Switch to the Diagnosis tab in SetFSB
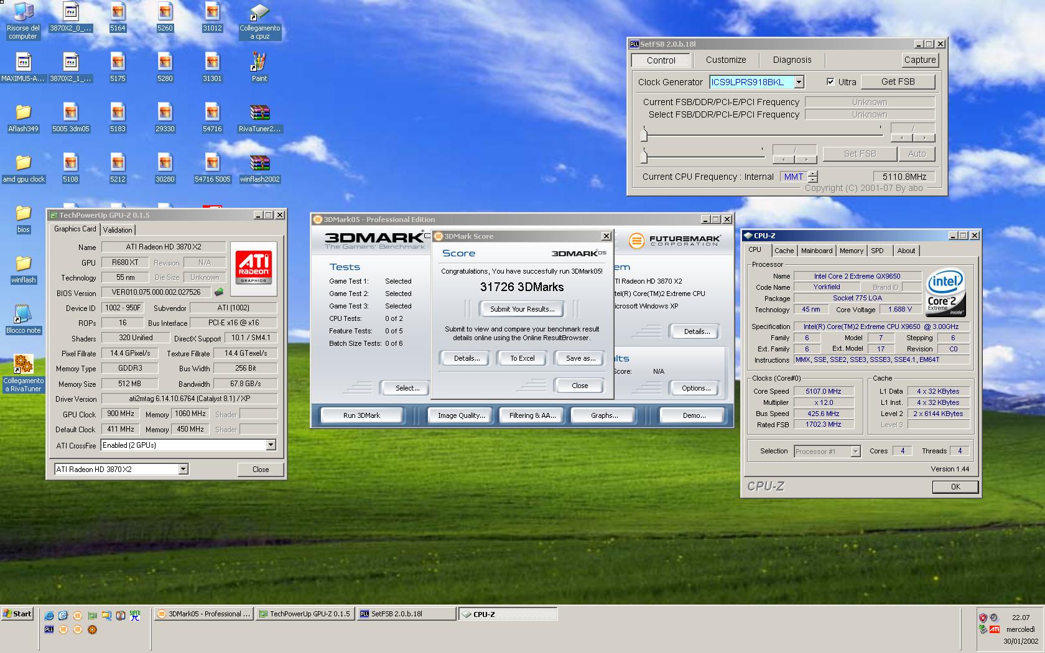1045x653 pixels. tap(792, 60)
